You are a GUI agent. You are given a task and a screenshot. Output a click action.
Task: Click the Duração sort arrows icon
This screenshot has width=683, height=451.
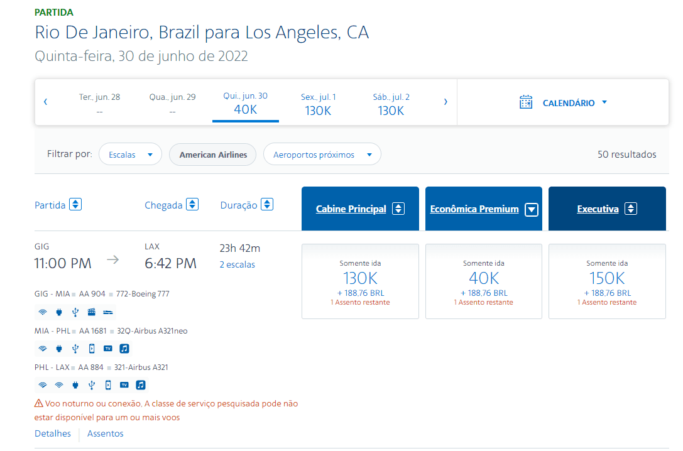click(267, 204)
